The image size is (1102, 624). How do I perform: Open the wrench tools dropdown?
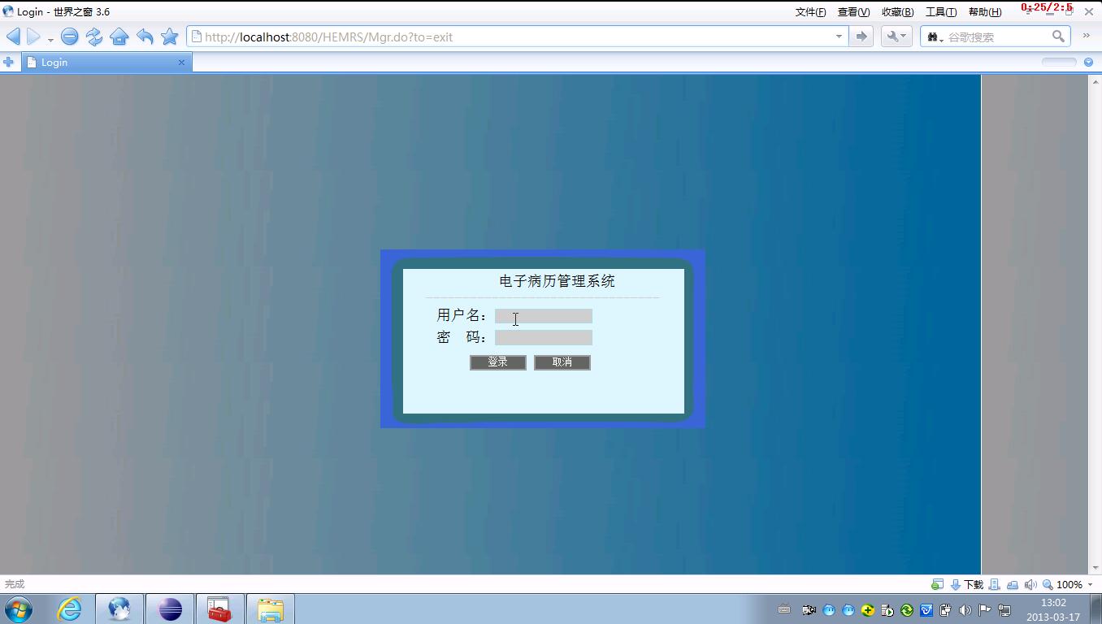(x=896, y=37)
